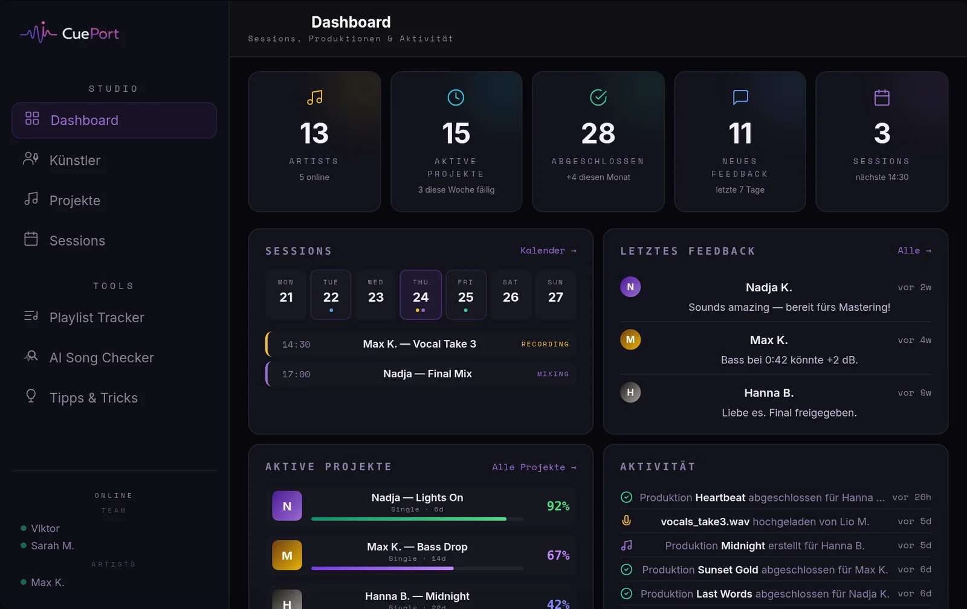Navigate to Sessions in the sidebar
Image resolution: width=967 pixels, height=609 pixels.
point(114,240)
